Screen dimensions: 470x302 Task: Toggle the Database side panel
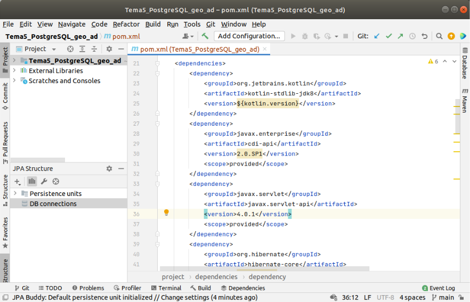click(465, 63)
